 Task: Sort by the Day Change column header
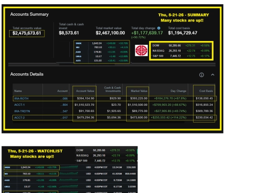tap(178, 91)
